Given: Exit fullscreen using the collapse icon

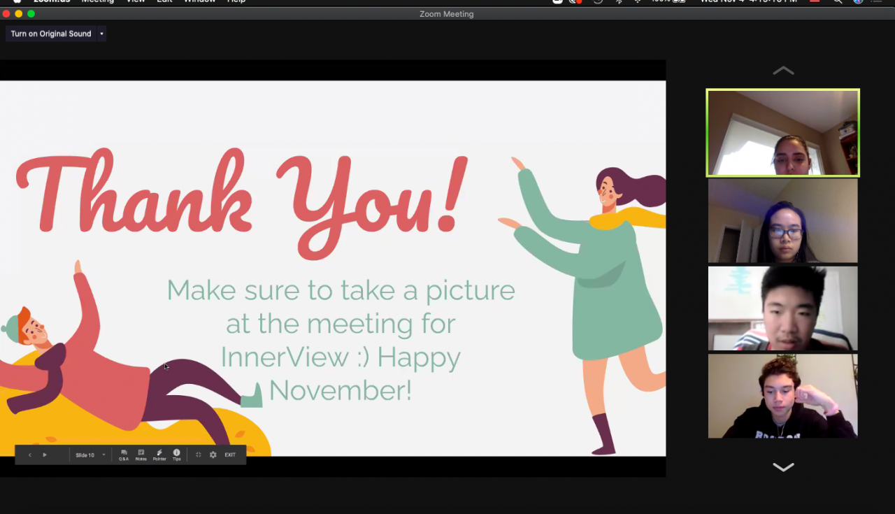Looking at the screenshot, I should pyautogui.click(x=198, y=455).
